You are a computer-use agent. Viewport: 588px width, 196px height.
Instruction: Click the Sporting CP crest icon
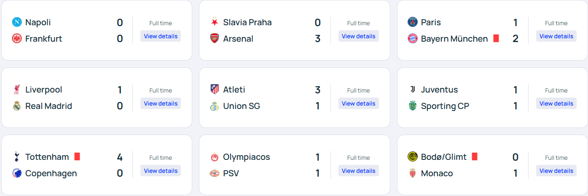point(412,106)
